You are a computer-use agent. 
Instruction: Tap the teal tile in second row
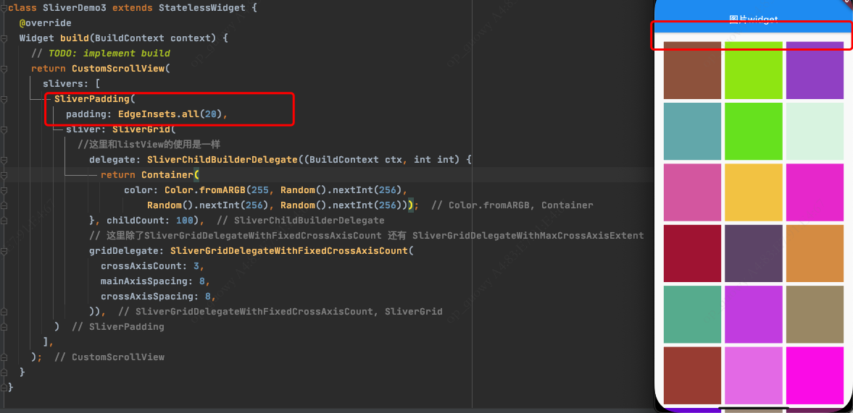pyautogui.click(x=693, y=132)
